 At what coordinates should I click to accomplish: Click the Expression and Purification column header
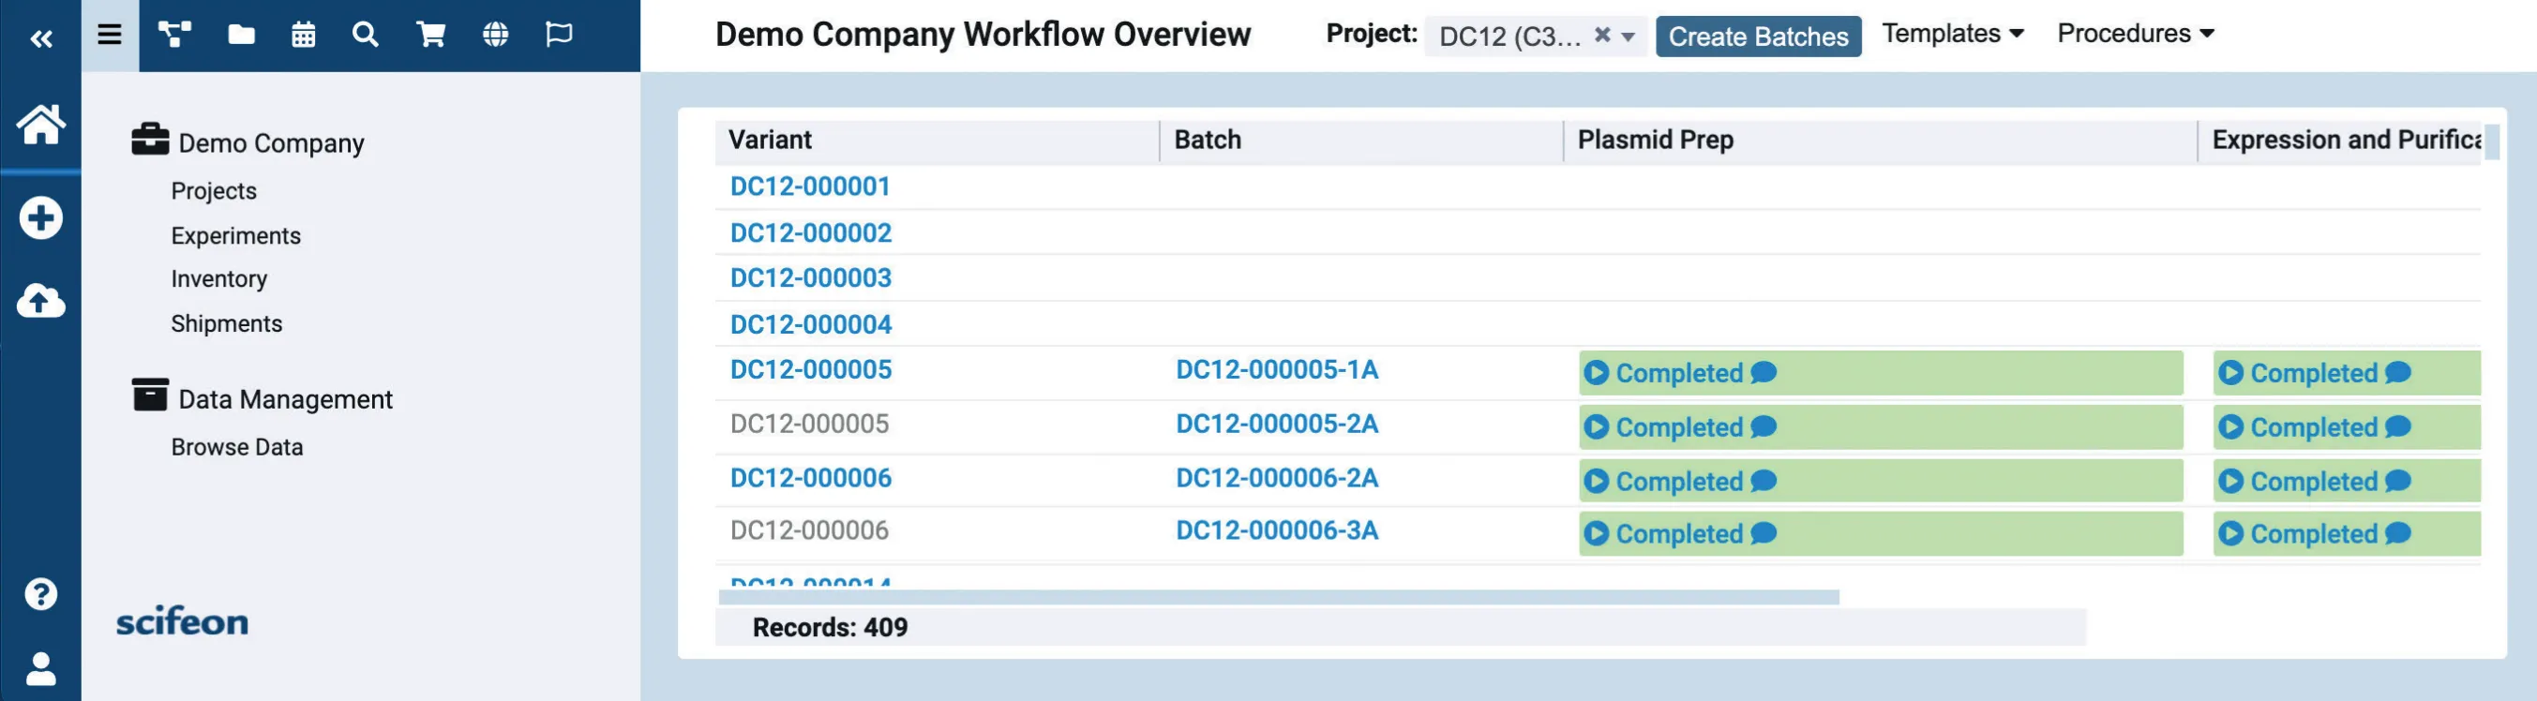coord(2340,141)
